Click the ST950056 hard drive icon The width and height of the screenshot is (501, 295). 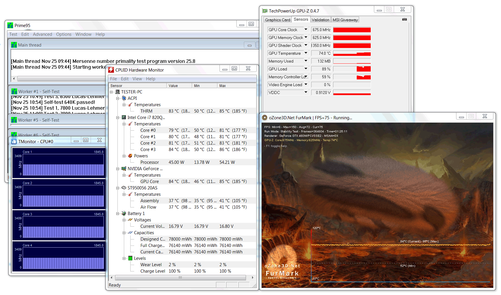coord(124,188)
